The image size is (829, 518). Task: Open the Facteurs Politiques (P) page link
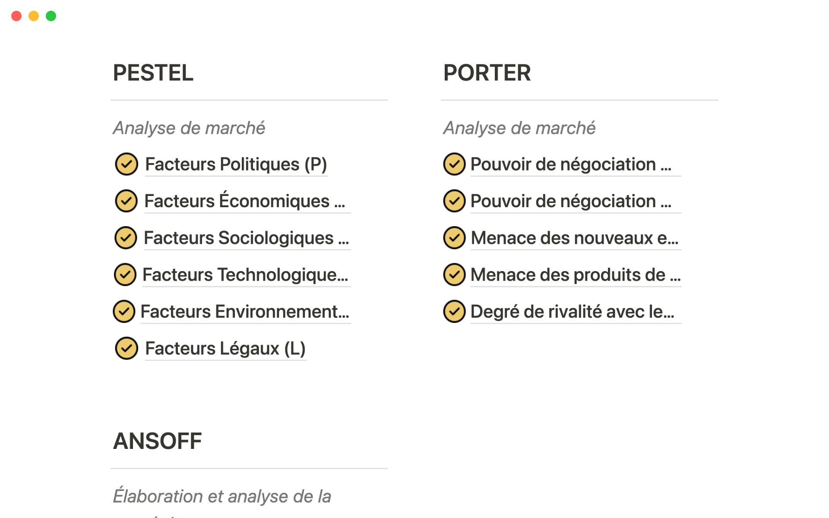click(236, 164)
